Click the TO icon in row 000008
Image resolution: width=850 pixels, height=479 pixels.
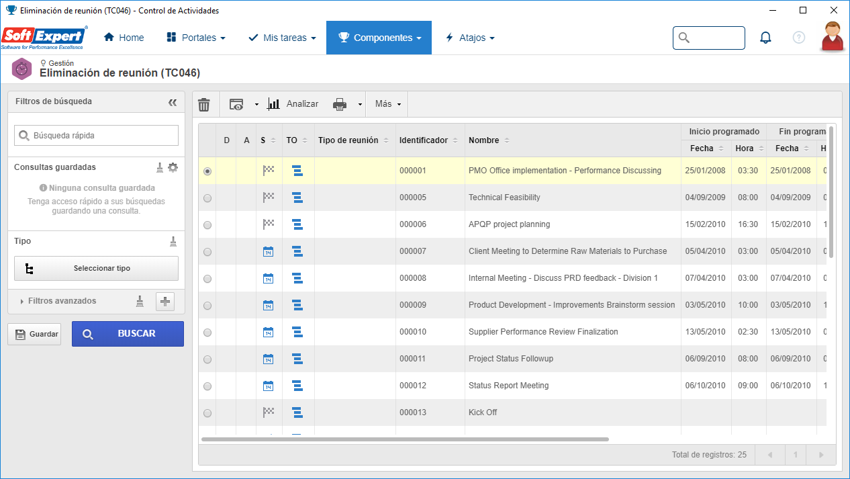click(x=297, y=278)
